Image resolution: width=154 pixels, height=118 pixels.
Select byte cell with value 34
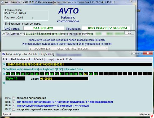pos(47,74)
